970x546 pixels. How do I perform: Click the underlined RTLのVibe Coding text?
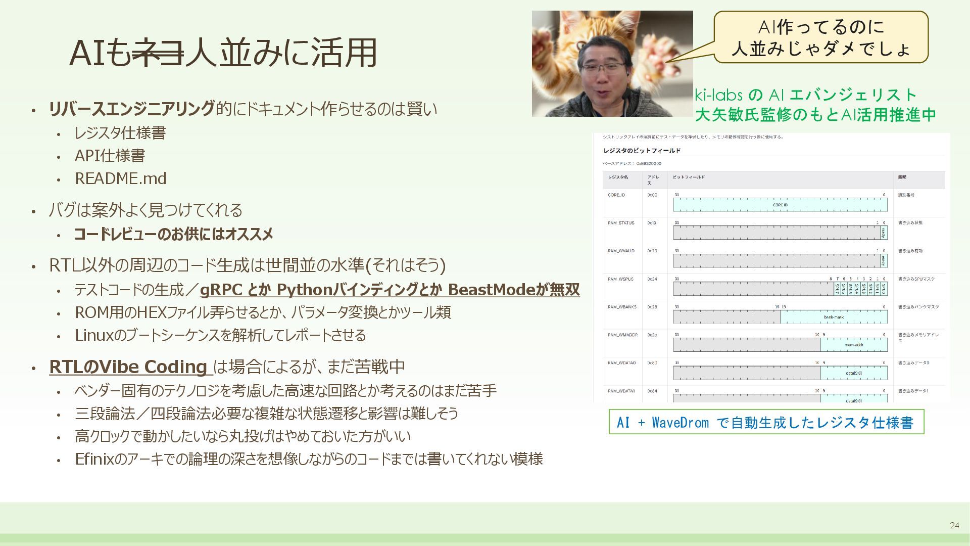point(129,367)
